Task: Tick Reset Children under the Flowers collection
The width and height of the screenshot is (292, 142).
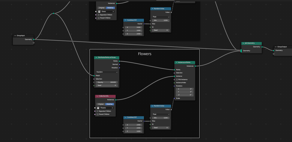Action: (97, 114)
